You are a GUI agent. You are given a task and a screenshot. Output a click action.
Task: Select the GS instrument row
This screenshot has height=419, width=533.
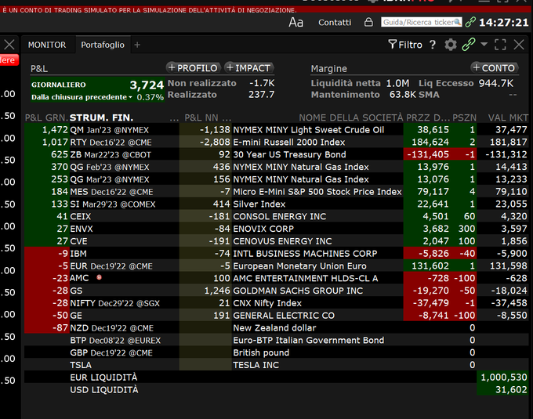[x=277, y=291]
